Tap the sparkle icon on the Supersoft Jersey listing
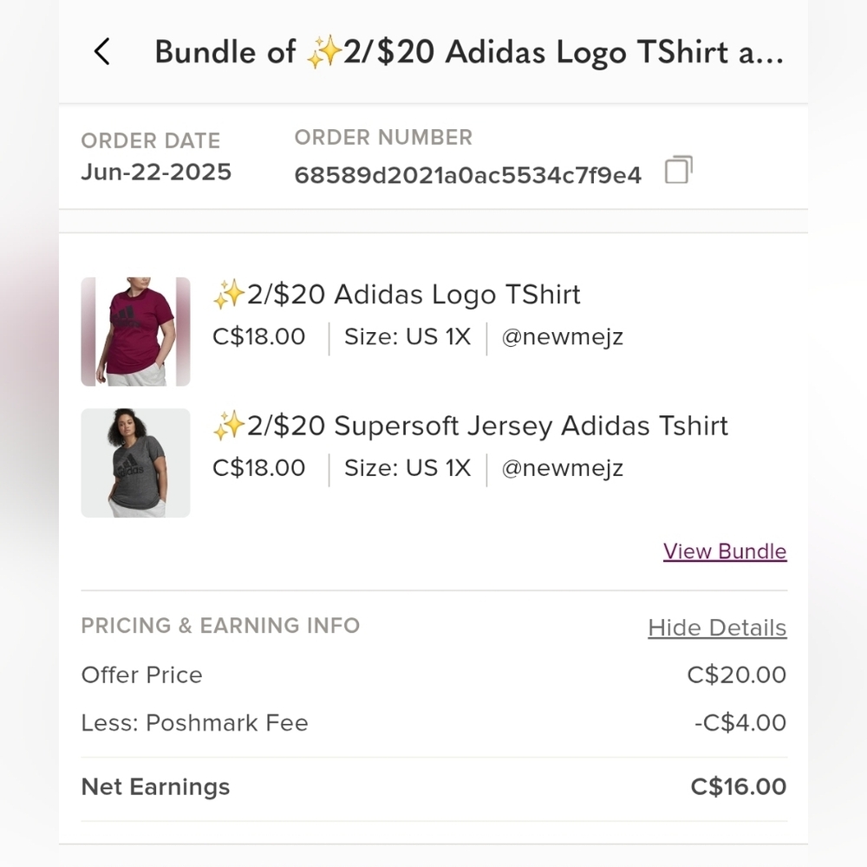The image size is (867, 867). [x=229, y=425]
